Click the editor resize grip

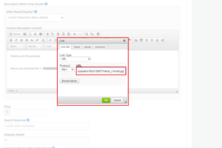pos(177,92)
